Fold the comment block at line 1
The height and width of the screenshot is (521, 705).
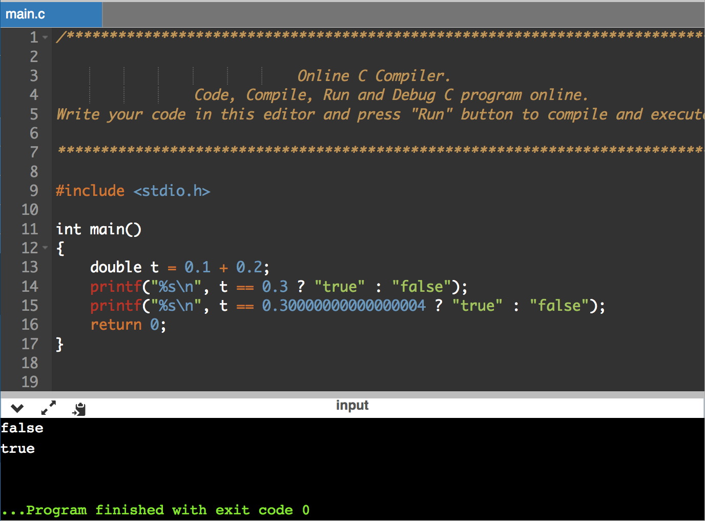coord(45,37)
